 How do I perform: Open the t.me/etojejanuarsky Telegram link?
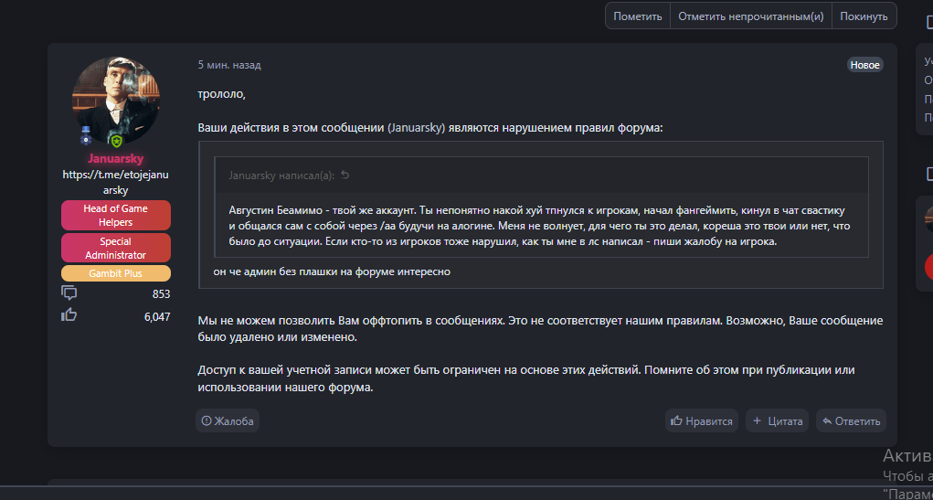coord(115,182)
